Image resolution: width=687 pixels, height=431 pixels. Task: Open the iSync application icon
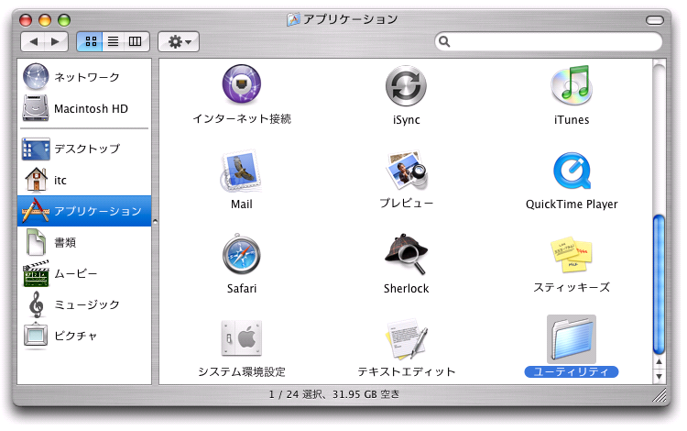406,86
